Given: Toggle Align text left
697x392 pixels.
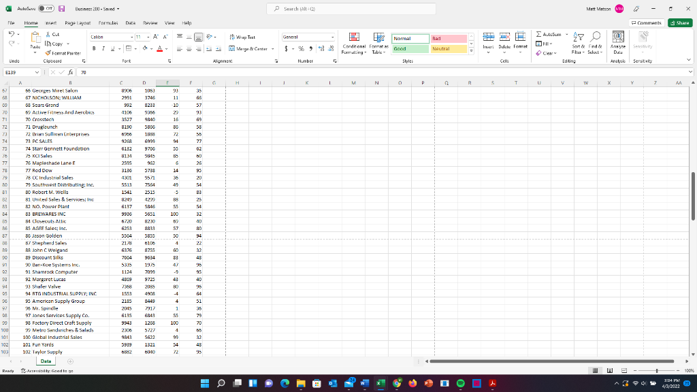Looking at the screenshot, I should (x=179, y=49).
